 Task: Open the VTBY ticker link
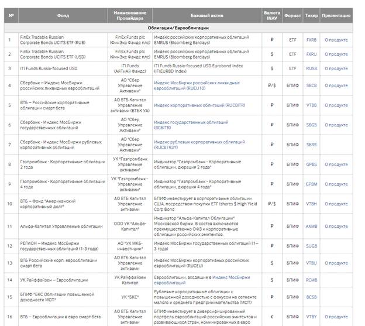tap(311, 317)
